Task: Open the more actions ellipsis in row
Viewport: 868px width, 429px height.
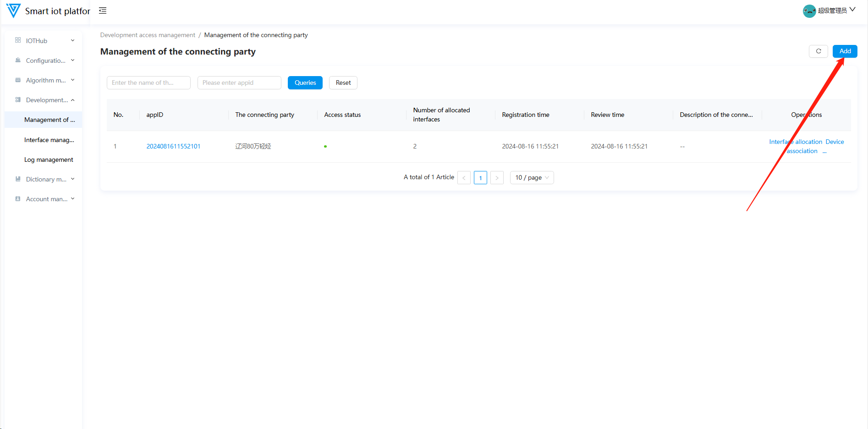Action: 824,151
